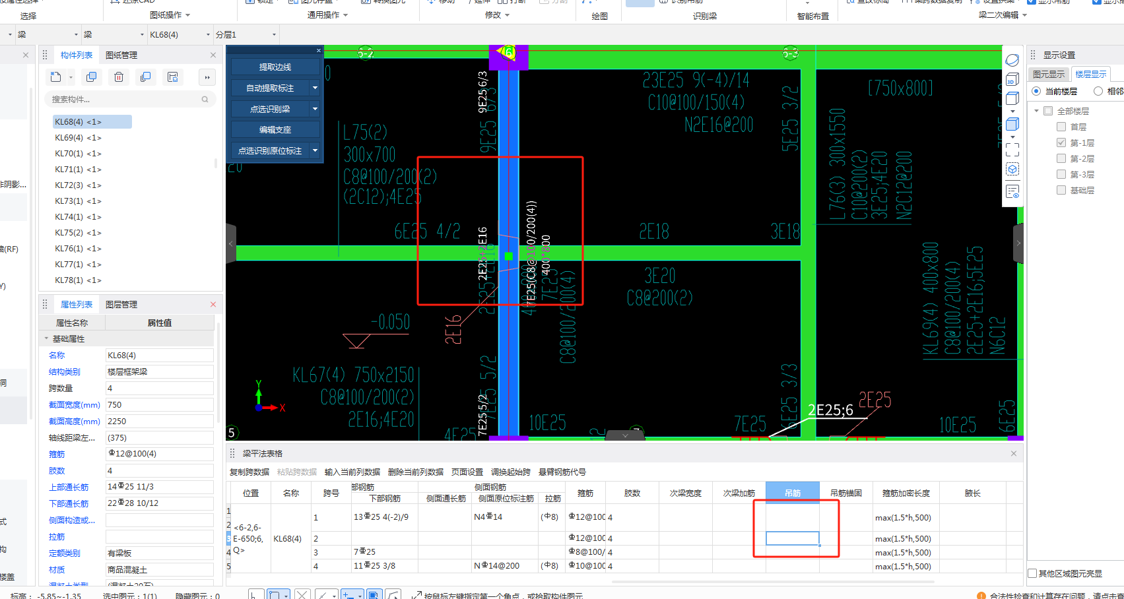
Task: Click the 提取边线 button
Action: [x=275, y=67]
